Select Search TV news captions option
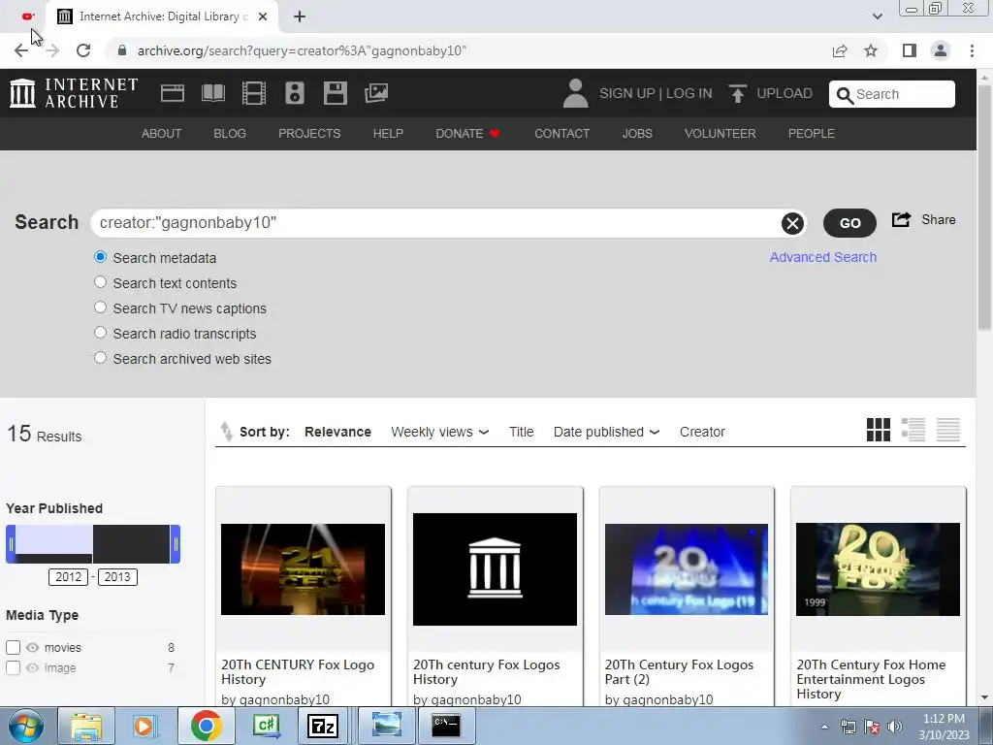This screenshot has height=745, width=993. [100, 308]
